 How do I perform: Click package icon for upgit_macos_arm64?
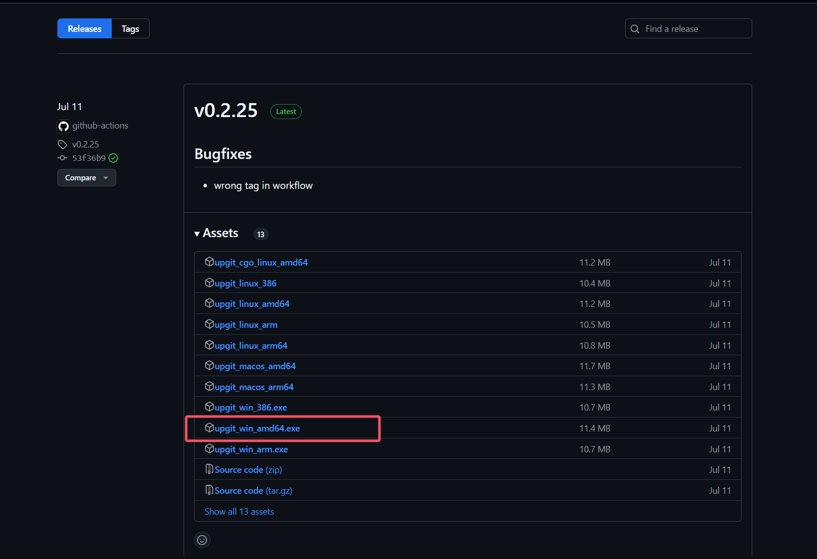(x=209, y=386)
